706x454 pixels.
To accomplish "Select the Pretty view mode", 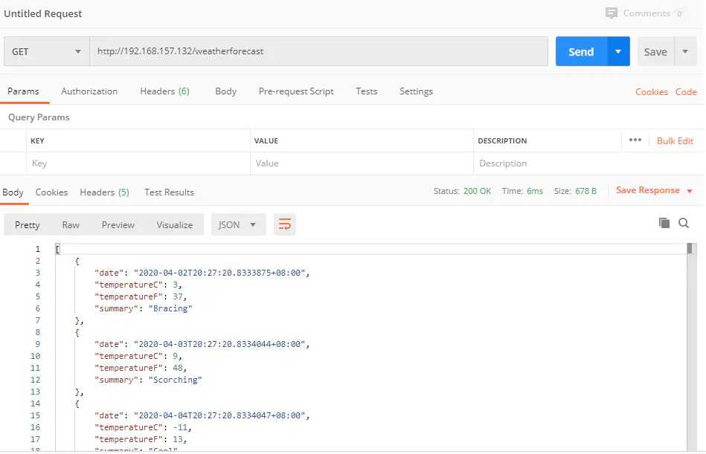I will 27,224.
